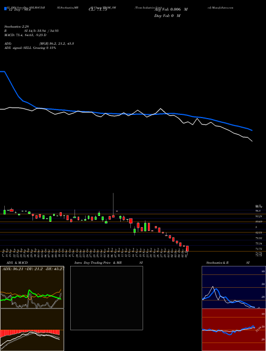Image resolution: width=266 pixels, height=351 pixels.
Task: Click the 'MACD: 75.4, 84.65, -9.25 D' line
Action: 26,35
